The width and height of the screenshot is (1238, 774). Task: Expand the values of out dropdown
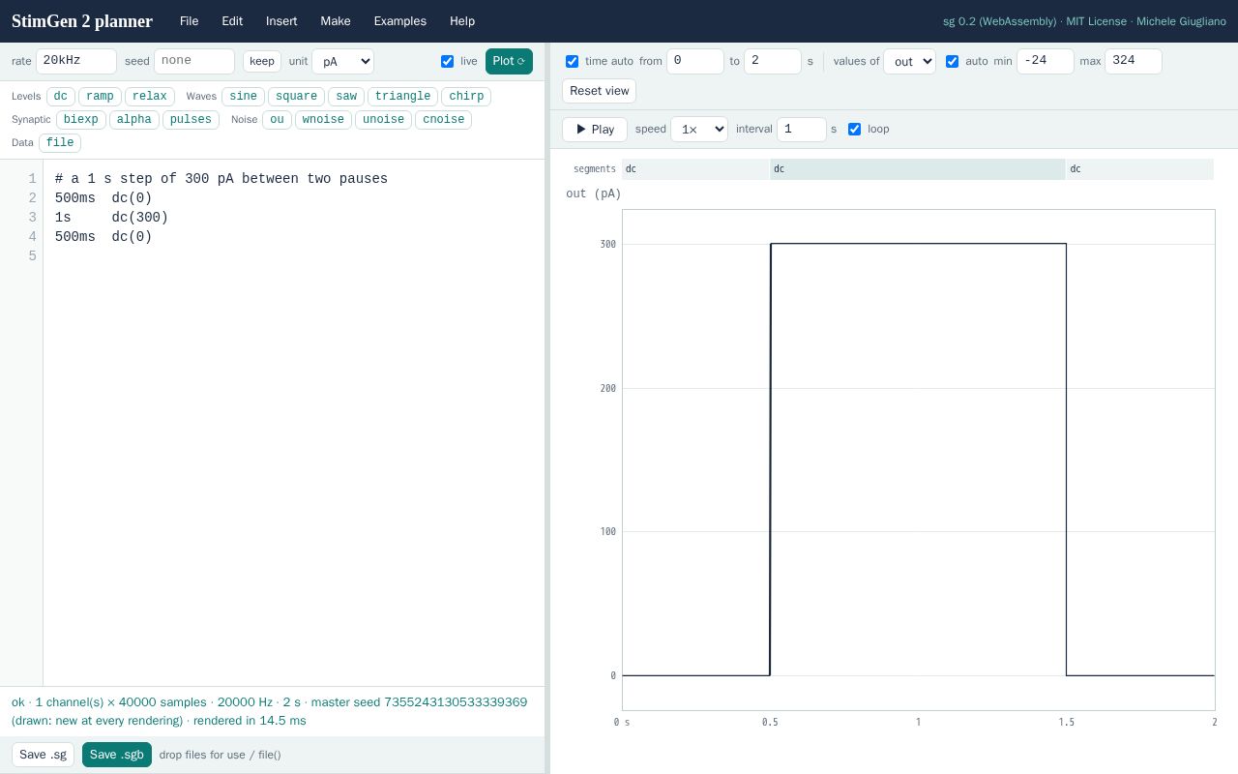pos(909,61)
